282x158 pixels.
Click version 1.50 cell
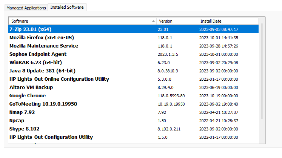(x=162, y=121)
